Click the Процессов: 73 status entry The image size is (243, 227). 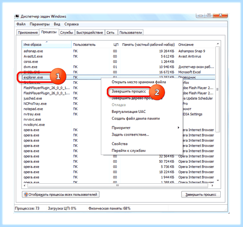pos(27,208)
